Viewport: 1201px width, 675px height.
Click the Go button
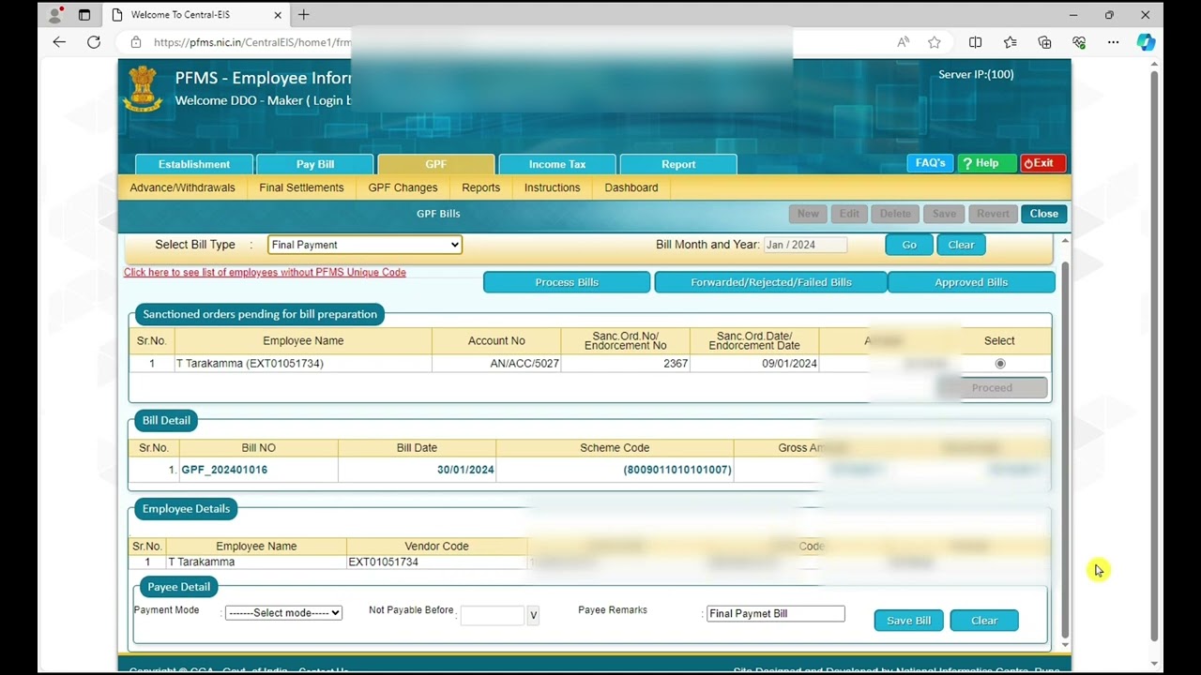[x=909, y=245]
